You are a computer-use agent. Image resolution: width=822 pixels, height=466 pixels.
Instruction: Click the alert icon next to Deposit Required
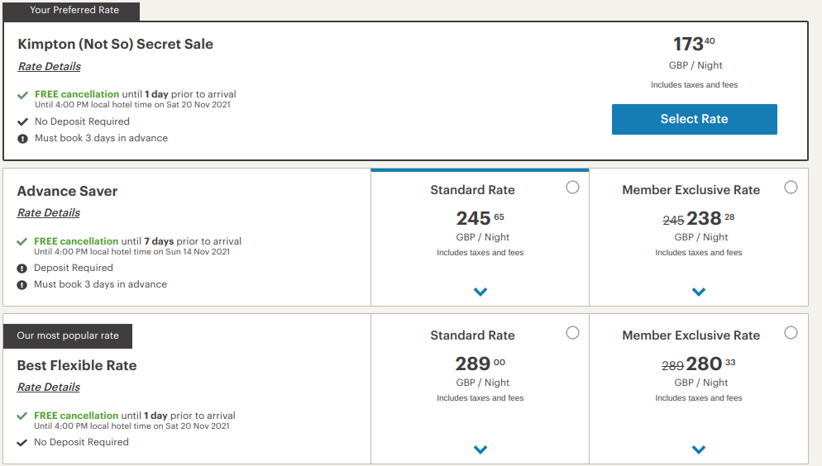tap(22, 269)
